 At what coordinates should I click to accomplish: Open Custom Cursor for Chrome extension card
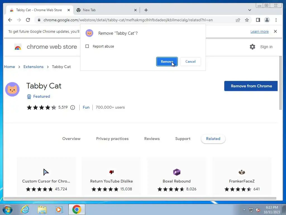(x=46, y=177)
